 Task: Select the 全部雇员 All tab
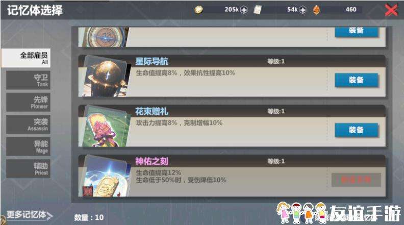(x=26, y=58)
